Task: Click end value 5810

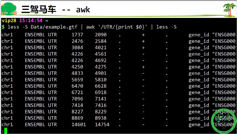Action: tap(101, 80)
